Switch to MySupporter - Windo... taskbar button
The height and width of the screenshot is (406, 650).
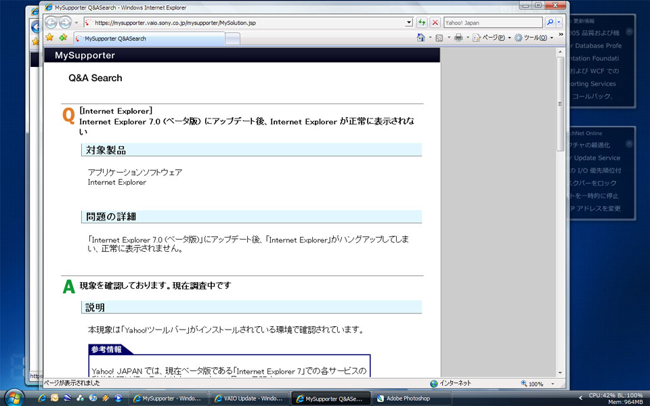pos(167,399)
